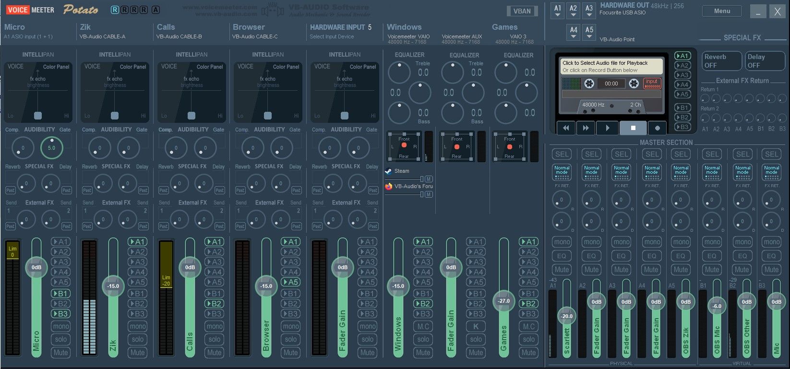Click Color Panel in Micro Intellipan
The image size is (790, 369).
tap(56, 67)
